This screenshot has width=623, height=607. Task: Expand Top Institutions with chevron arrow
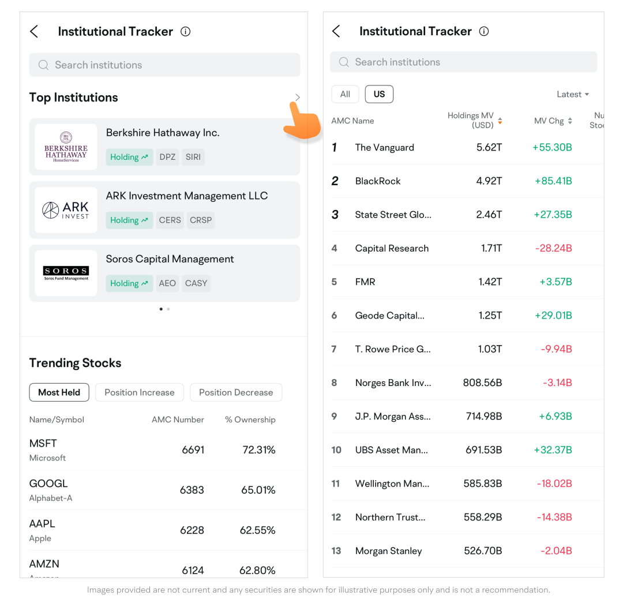(x=298, y=98)
